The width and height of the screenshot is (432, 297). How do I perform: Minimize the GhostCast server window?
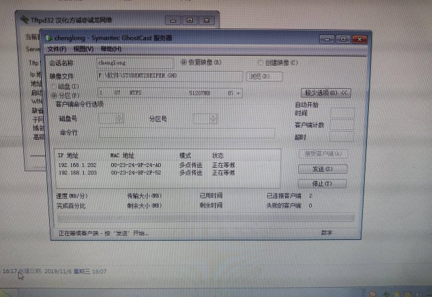click(x=327, y=39)
